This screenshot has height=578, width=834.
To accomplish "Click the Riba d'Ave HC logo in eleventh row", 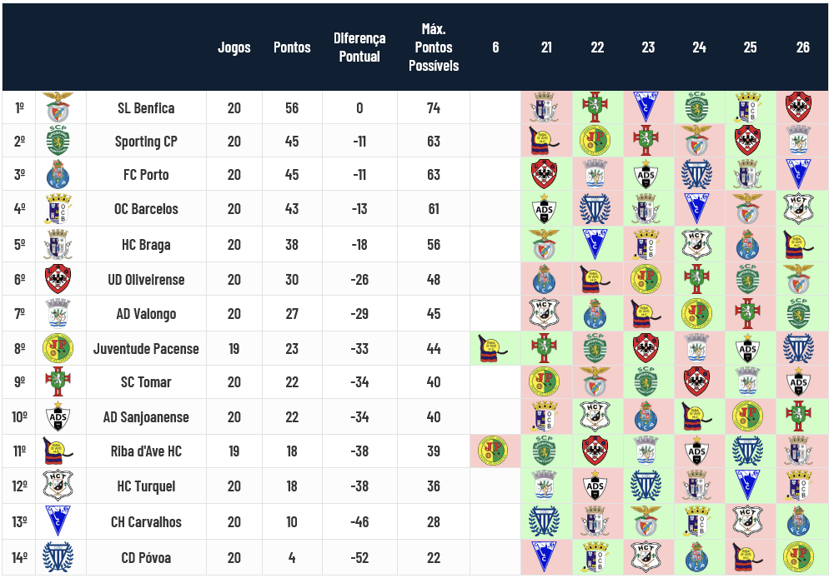I will (x=58, y=451).
